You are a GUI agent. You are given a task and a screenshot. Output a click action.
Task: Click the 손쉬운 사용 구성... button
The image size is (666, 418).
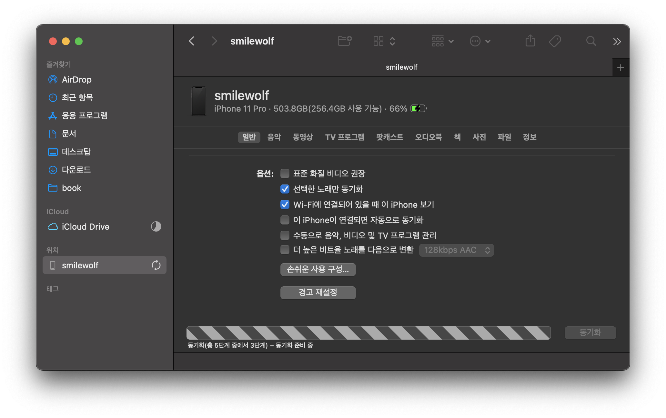(318, 269)
